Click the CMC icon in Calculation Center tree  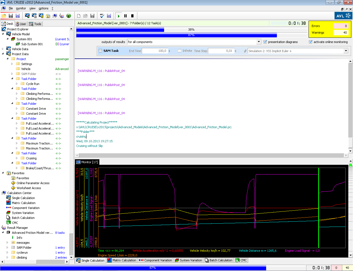(x=9, y=223)
